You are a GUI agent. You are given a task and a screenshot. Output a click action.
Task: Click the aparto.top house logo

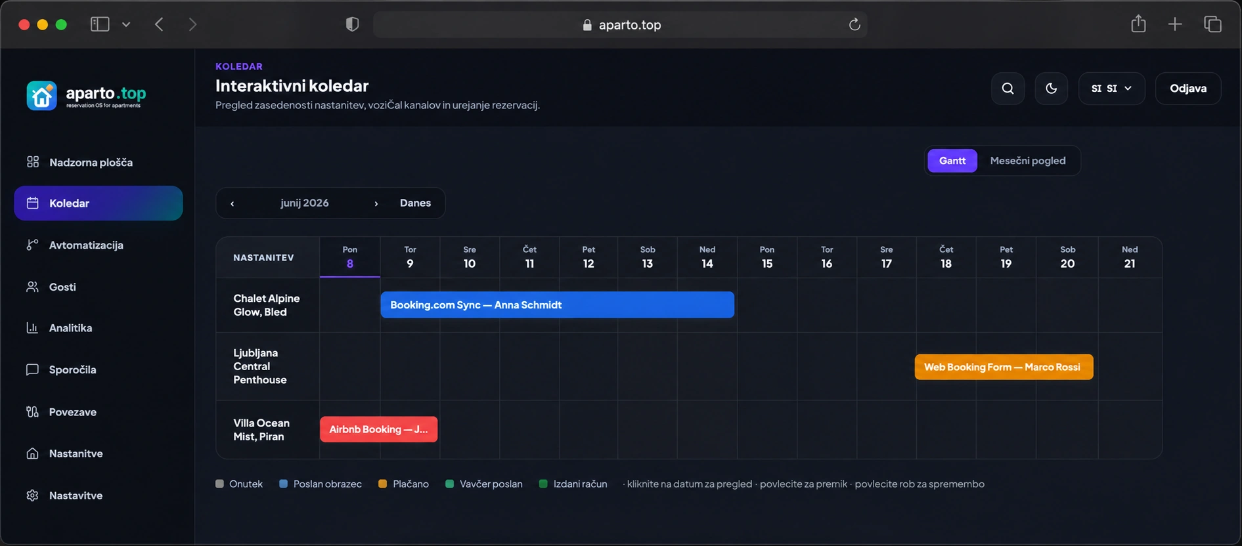point(42,96)
